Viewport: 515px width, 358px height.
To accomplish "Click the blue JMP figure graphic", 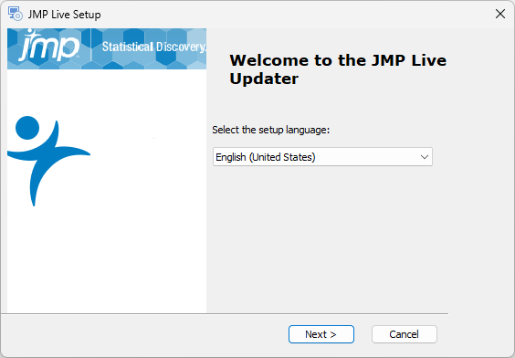I will point(48,161).
